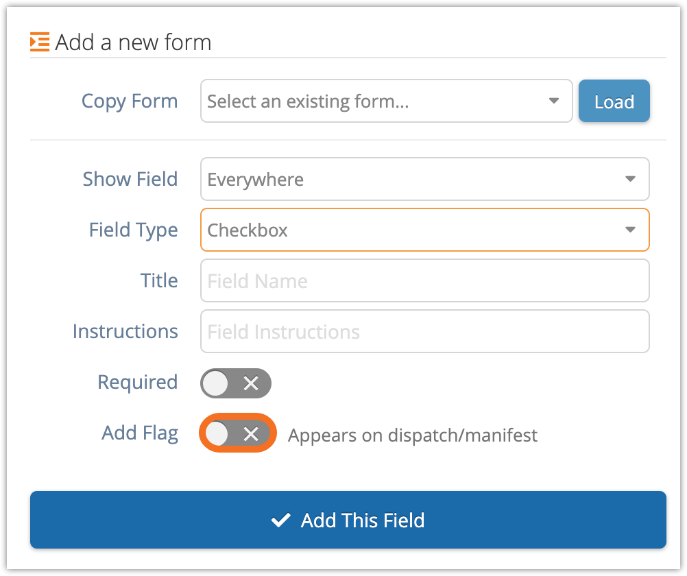Click the Copy Form dropdown arrow

[554, 101]
